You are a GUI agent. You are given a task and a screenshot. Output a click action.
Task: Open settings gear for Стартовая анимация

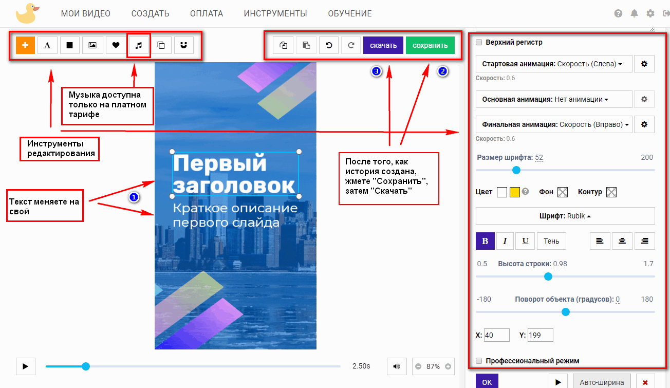644,64
